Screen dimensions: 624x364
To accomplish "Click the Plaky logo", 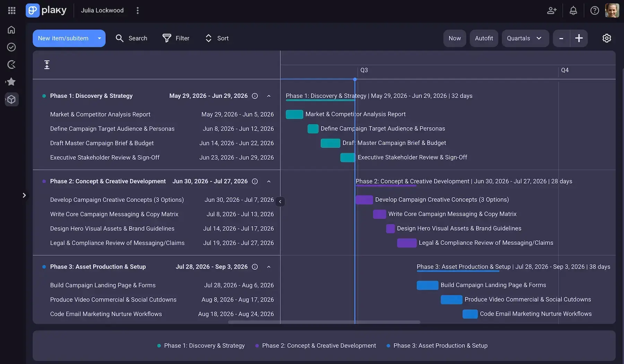I will (x=46, y=10).
